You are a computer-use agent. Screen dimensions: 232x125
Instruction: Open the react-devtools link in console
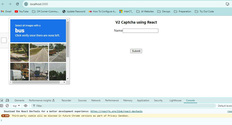[x=117, y=111]
